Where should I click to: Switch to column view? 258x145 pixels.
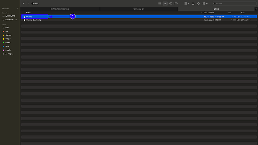pyautogui.click(x=171, y=3)
